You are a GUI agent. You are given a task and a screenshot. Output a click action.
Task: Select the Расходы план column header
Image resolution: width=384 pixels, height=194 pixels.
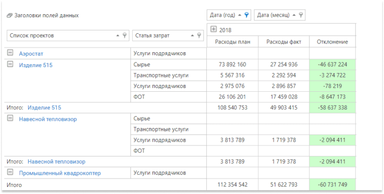pyautogui.click(x=232, y=42)
